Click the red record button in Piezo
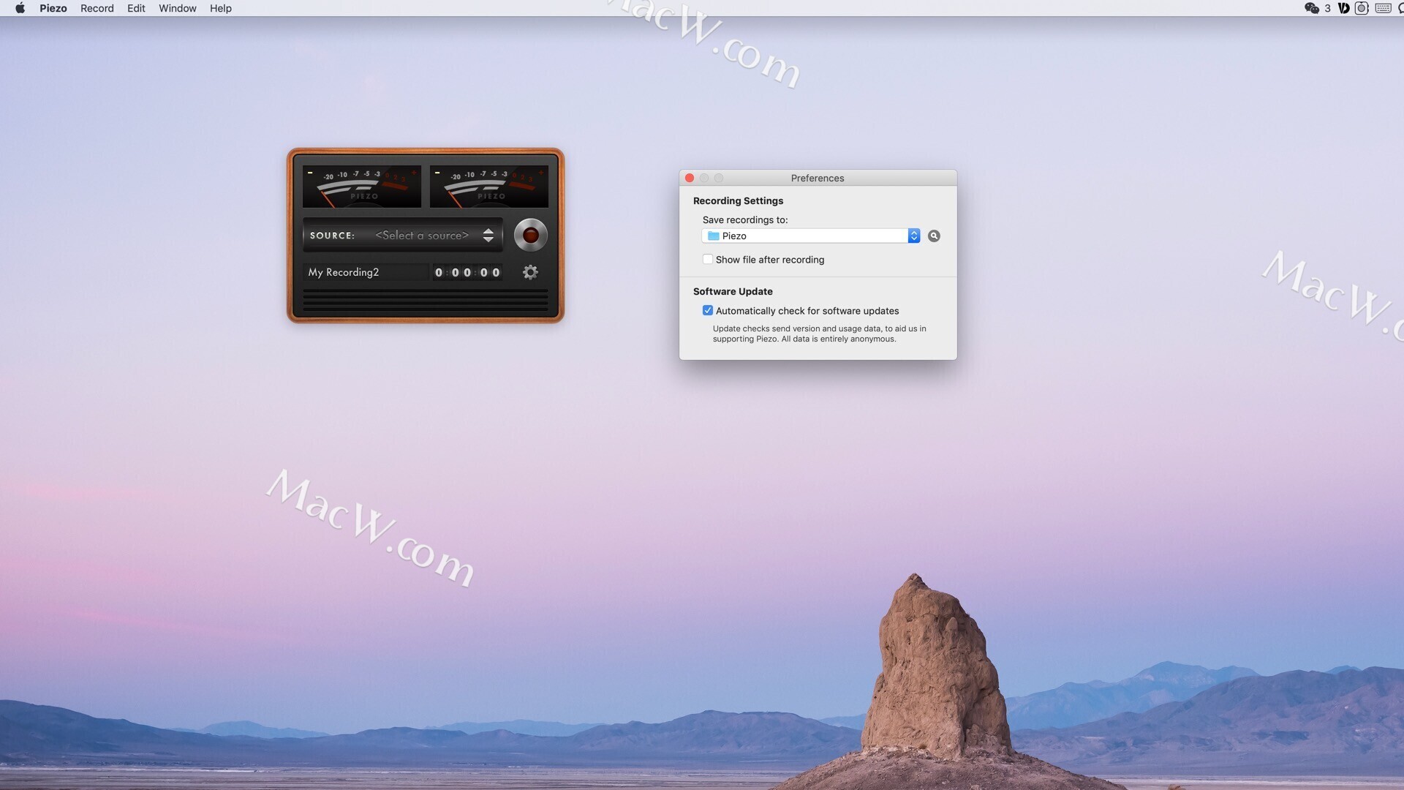 [530, 235]
